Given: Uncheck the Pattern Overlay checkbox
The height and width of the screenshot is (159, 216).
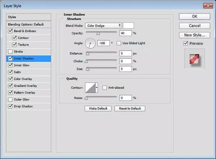Looking at the screenshot, I should 10,92.
